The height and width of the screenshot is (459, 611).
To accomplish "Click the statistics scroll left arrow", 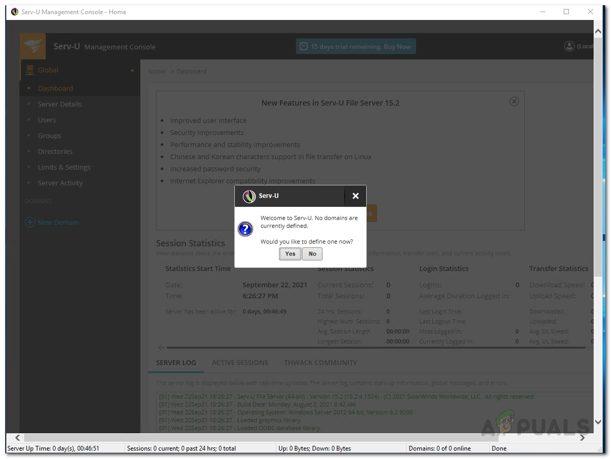I will (x=161, y=347).
